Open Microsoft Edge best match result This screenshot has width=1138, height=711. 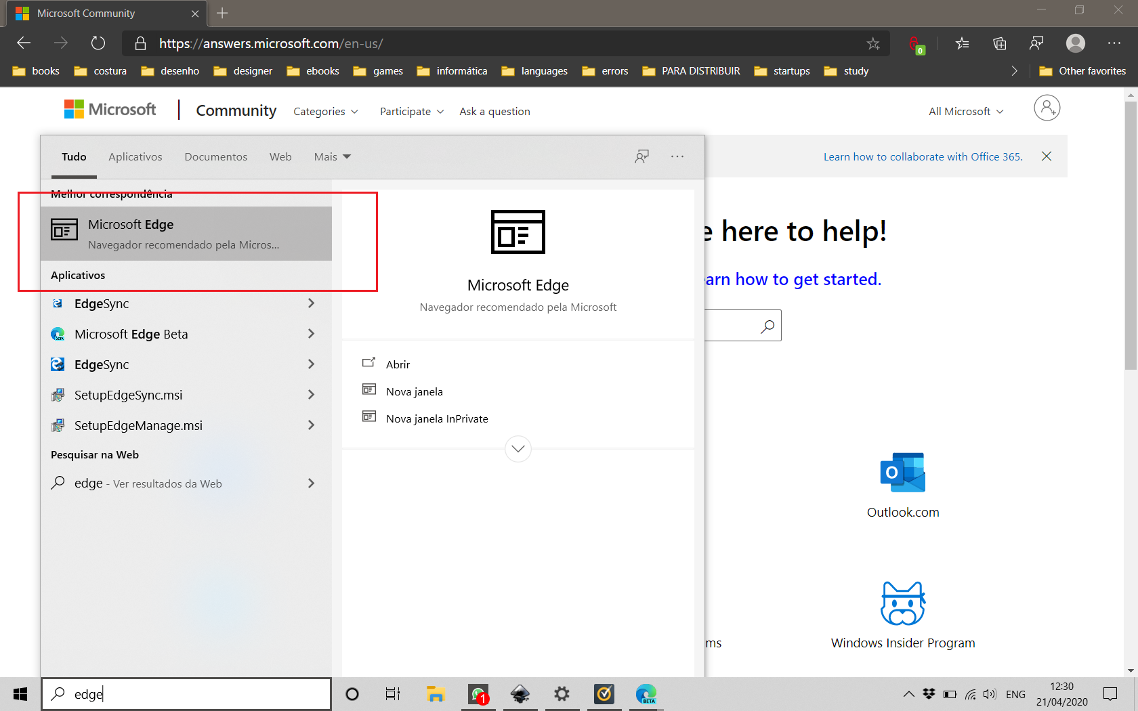click(x=186, y=234)
